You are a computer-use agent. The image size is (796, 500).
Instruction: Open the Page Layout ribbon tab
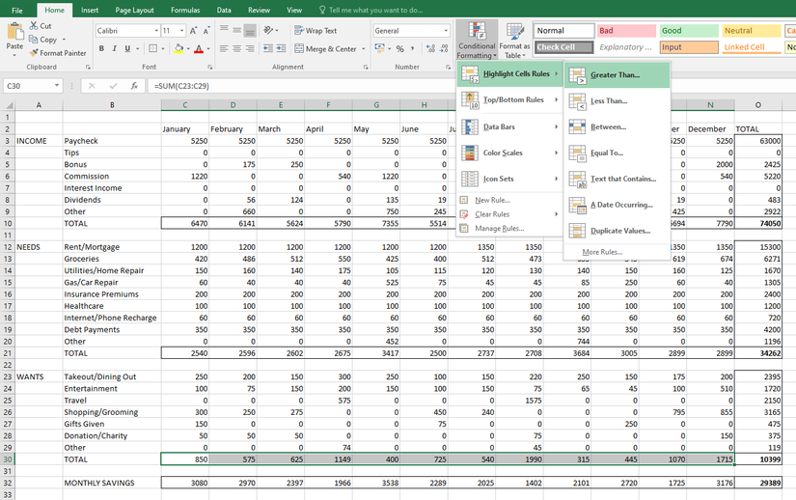click(x=134, y=10)
